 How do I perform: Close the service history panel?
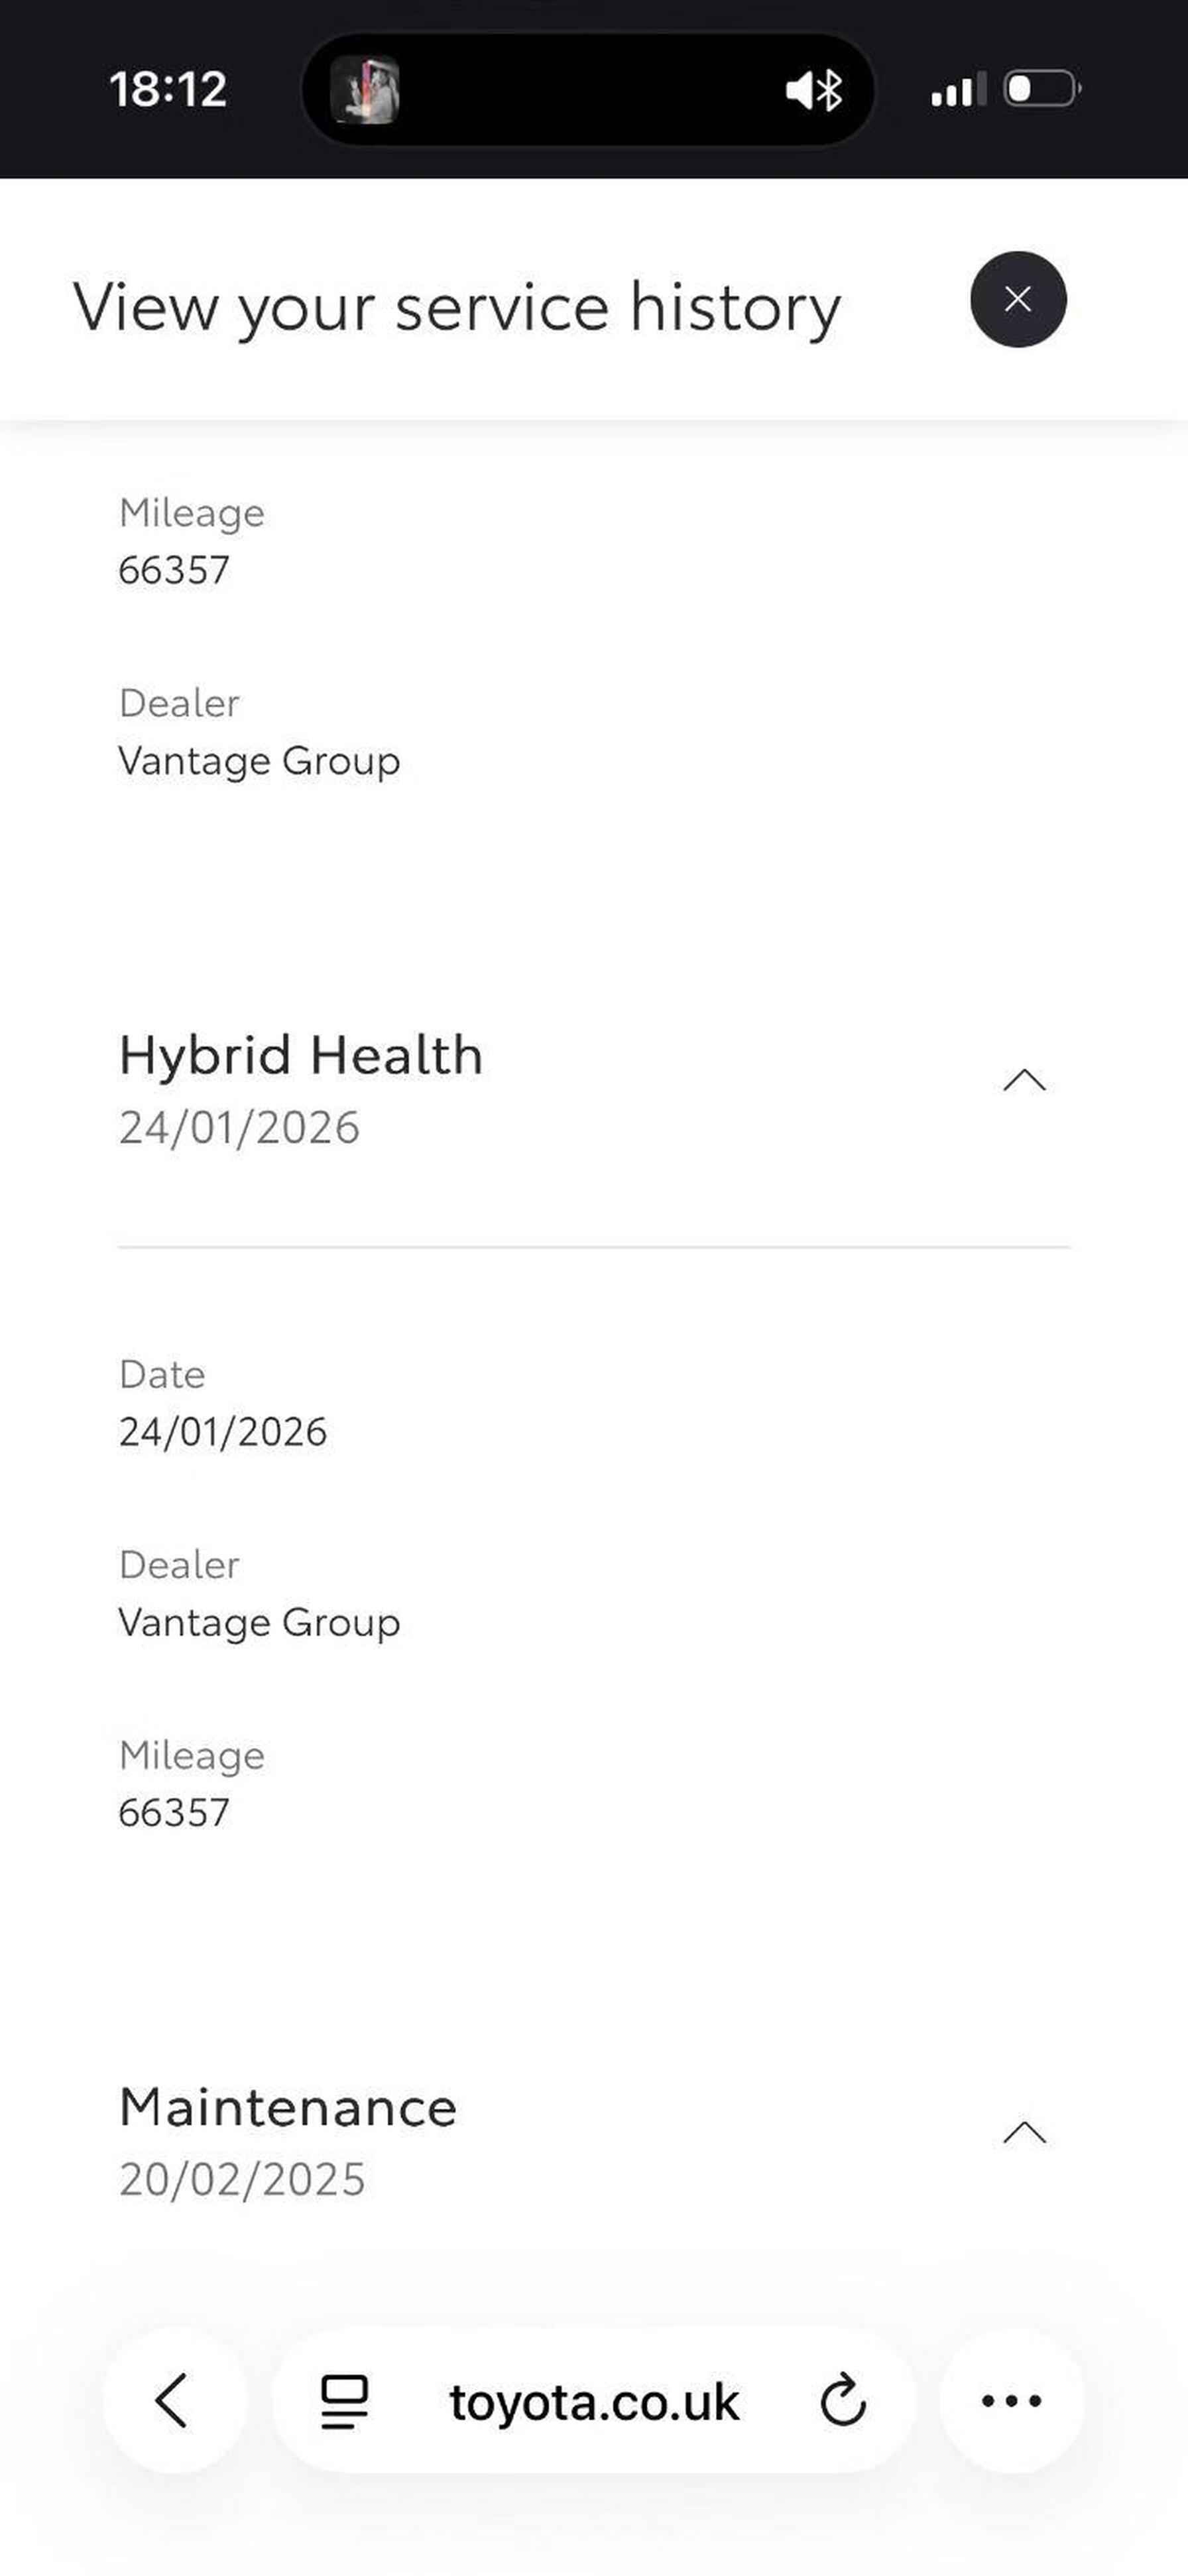[1018, 299]
